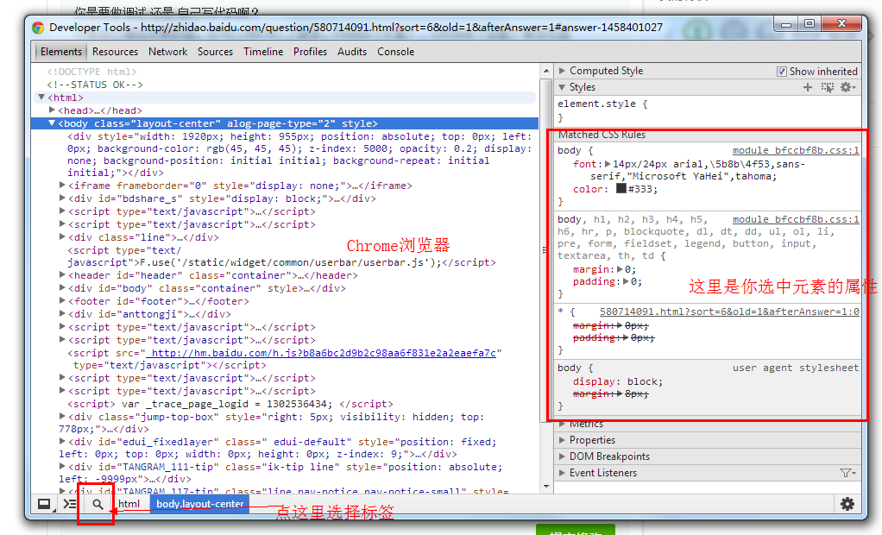Screen dimensions: 882x535
Task: Switch to the Elements tab
Action: coord(60,52)
